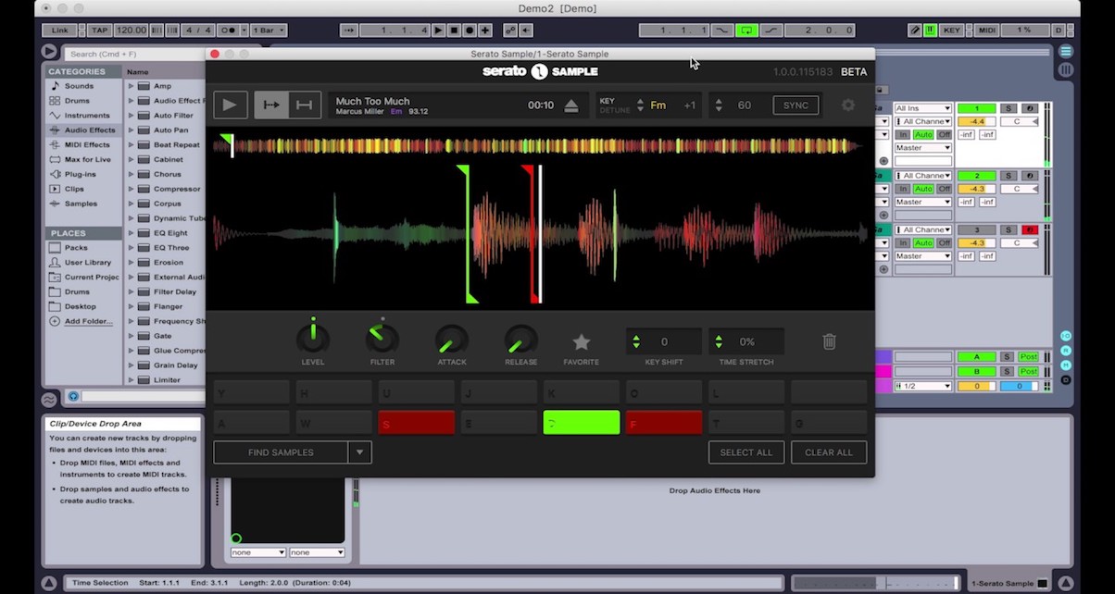This screenshot has height=594, width=1115.
Task: Arm the Ableton arrangement record button
Action: (x=470, y=31)
